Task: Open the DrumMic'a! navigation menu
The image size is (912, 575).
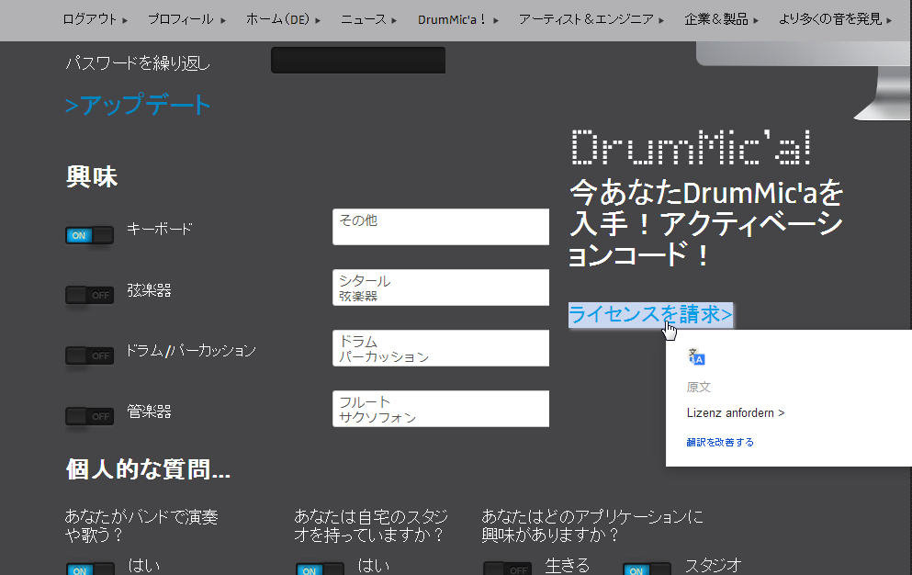Action: click(452, 19)
